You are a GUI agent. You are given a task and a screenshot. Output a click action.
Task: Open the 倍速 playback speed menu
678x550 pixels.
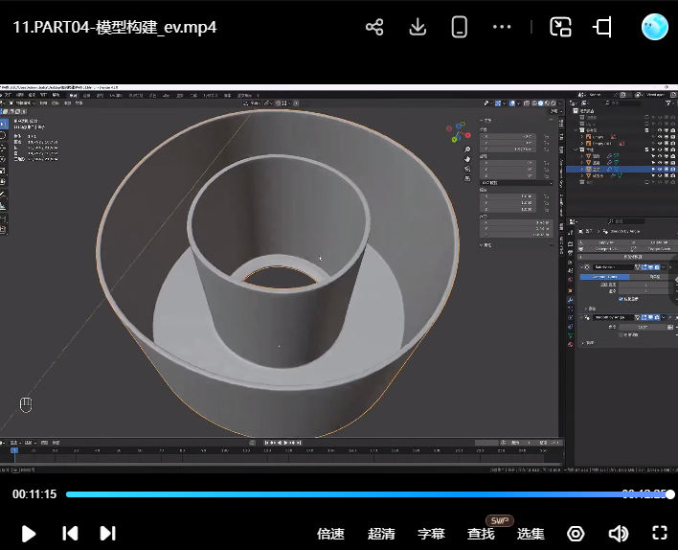(x=330, y=534)
